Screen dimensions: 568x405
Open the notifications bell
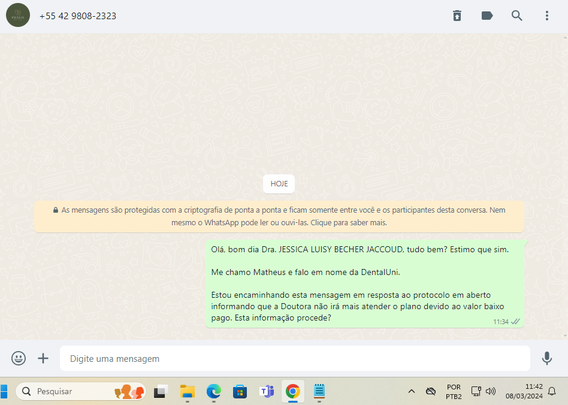[552, 391]
